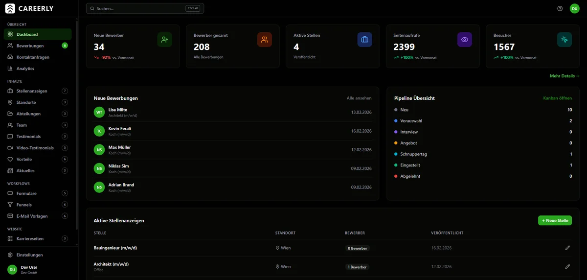Screen dimensions: 587x280
Task: Click the magnifier icon in search field
Action: tap(92, 8)
